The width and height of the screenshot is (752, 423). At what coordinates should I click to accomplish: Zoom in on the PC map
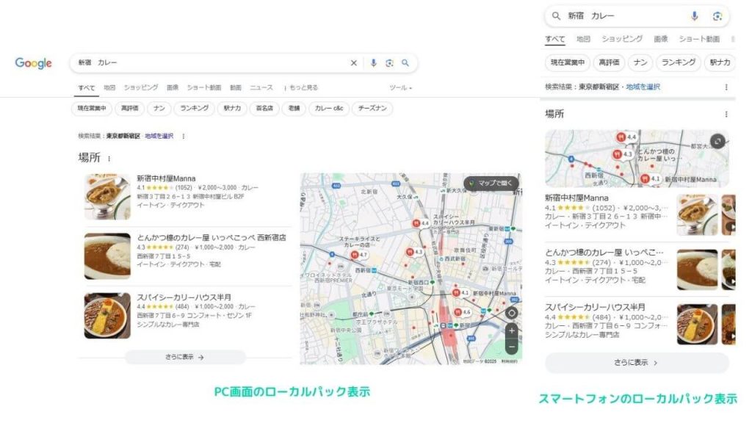point(512,330)
